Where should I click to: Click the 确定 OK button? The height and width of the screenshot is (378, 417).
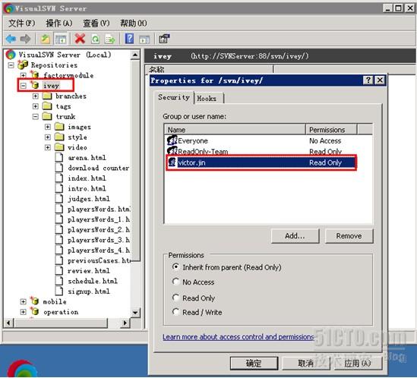[254, 363]
